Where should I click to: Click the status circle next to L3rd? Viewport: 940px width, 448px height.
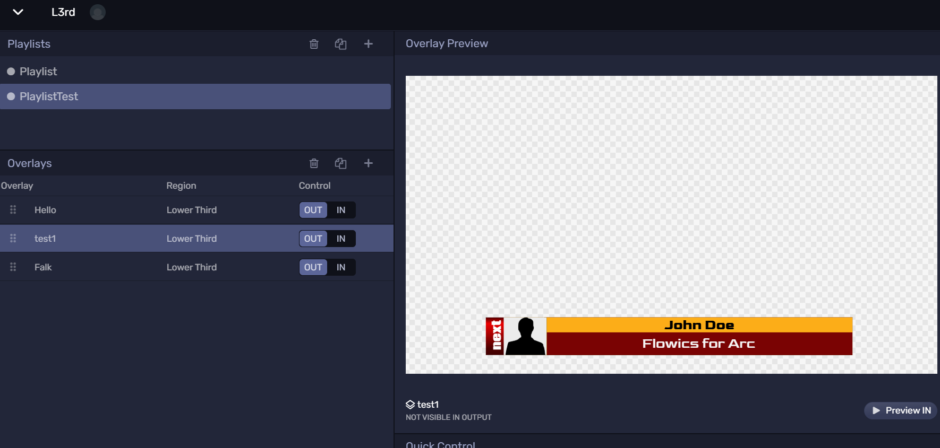(x=98, y=12)
